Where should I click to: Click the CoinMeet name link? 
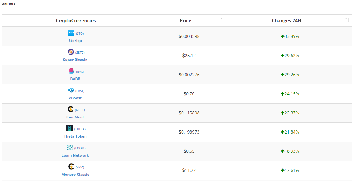75,117
